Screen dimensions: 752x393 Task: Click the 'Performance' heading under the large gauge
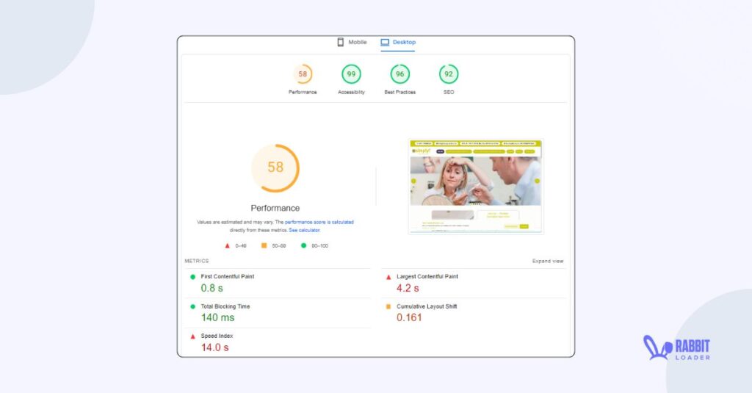(275, 209)
